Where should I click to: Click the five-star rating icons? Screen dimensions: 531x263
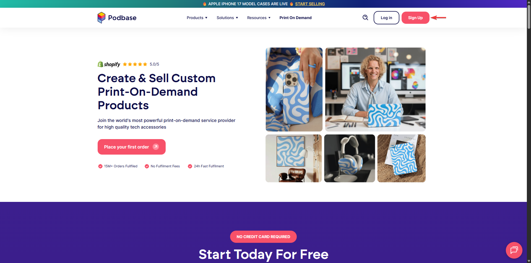[x=135, y=64]
